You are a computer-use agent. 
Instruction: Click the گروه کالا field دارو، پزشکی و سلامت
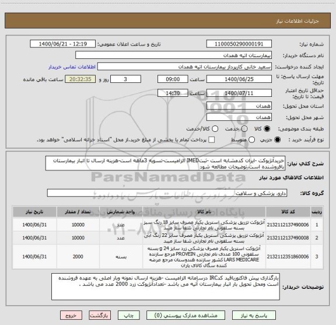tap(167, 193)
